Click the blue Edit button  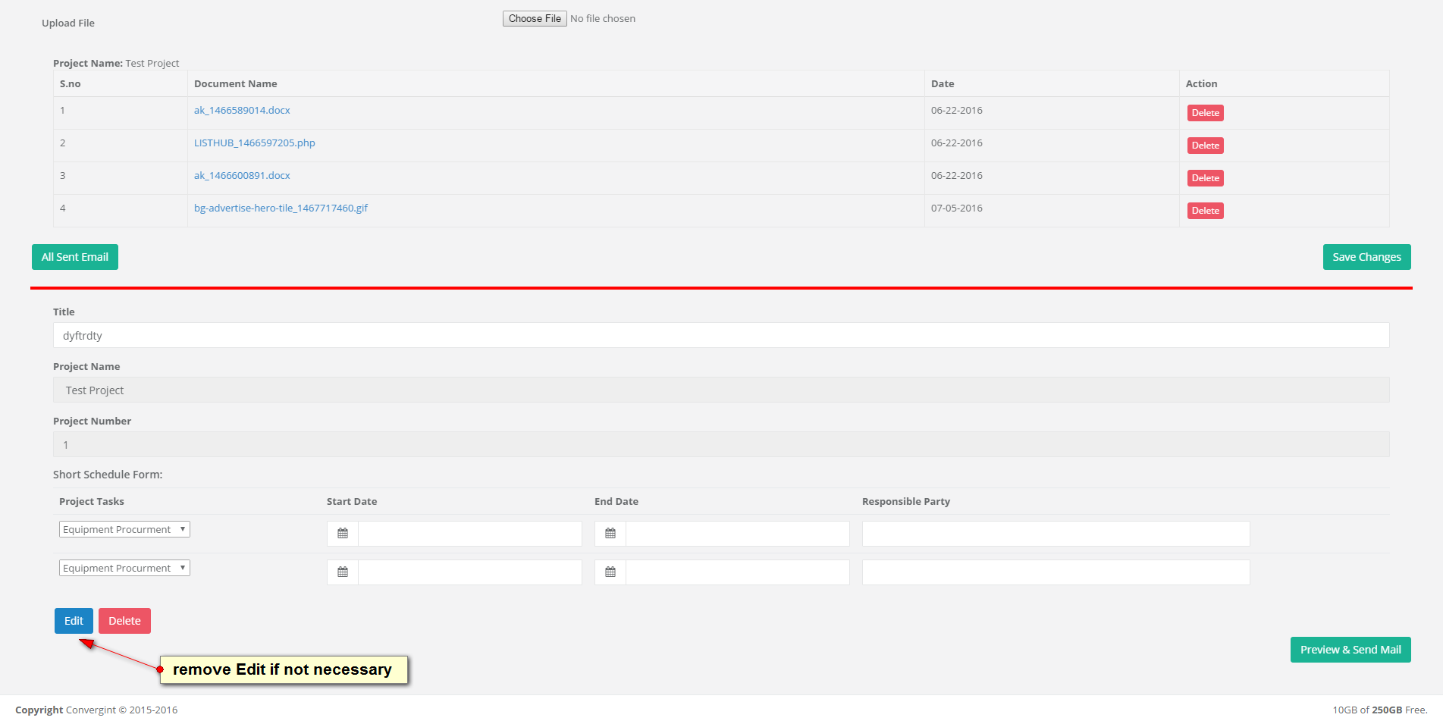[x=74, y=621]
